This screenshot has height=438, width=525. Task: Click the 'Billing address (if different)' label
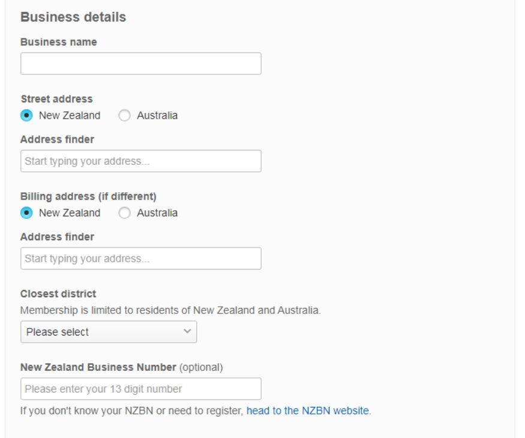pyautogui.click(x=87, y=197)
